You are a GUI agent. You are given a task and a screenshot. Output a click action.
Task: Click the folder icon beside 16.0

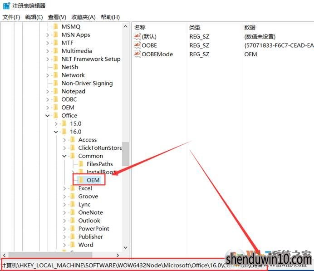click(64, 132)
